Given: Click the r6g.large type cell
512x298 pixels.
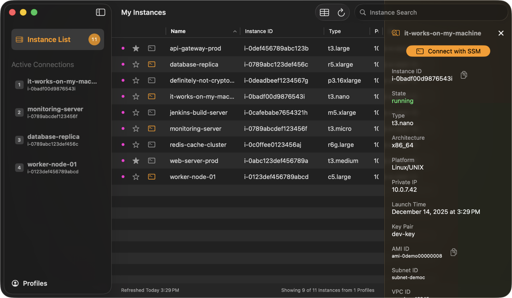Looking at the screenshot, I should [341, 145].
